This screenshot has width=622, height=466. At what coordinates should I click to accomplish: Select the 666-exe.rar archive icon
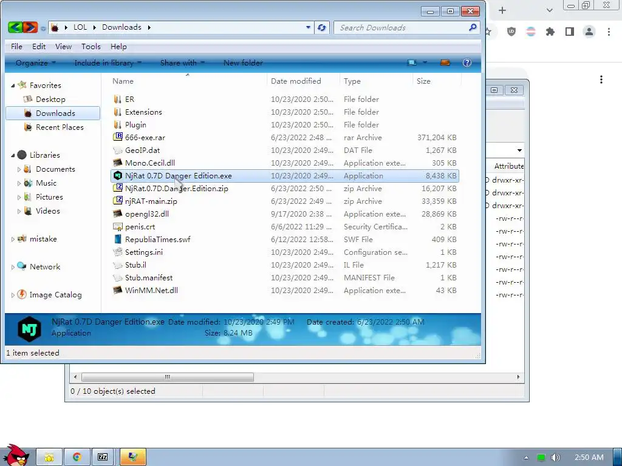tap(118, 138)
